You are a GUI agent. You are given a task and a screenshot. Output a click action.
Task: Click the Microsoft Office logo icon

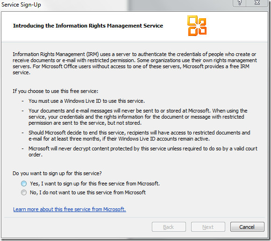197,26
